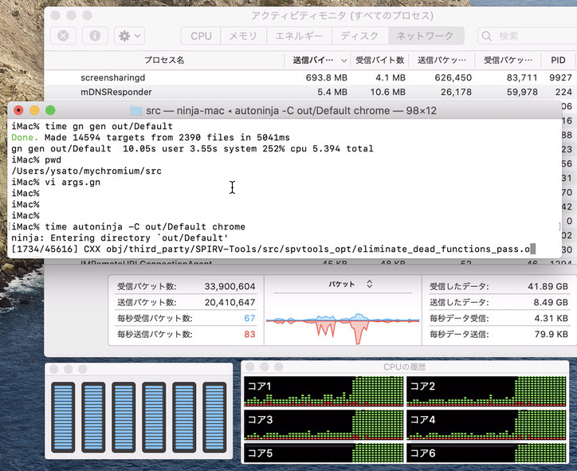Click the stop process (X) toolbar icon
The width and height of the screenshot is (577, 471).
click(x=64, y=36)
